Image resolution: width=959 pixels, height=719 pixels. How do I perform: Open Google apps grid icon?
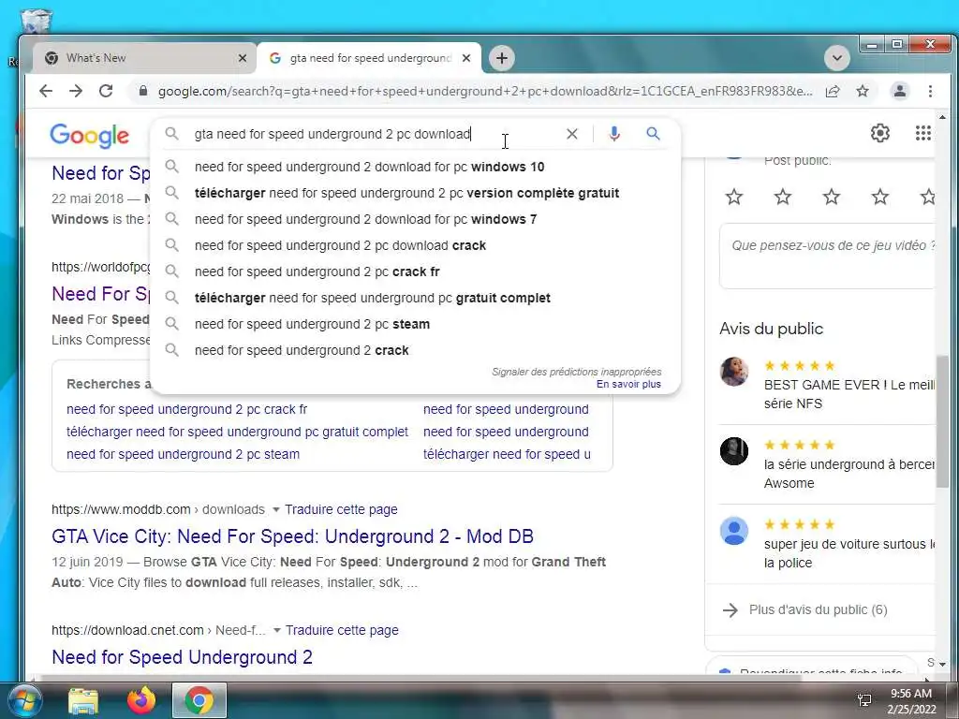pyautogui.click(x=922, y=133)
